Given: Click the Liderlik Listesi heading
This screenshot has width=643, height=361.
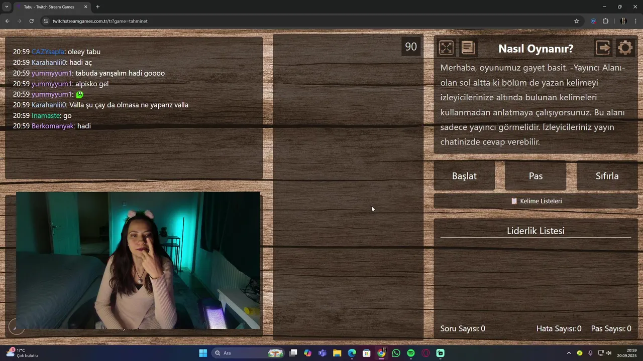Looking at the screenshot, I should (x=535, y=231).
